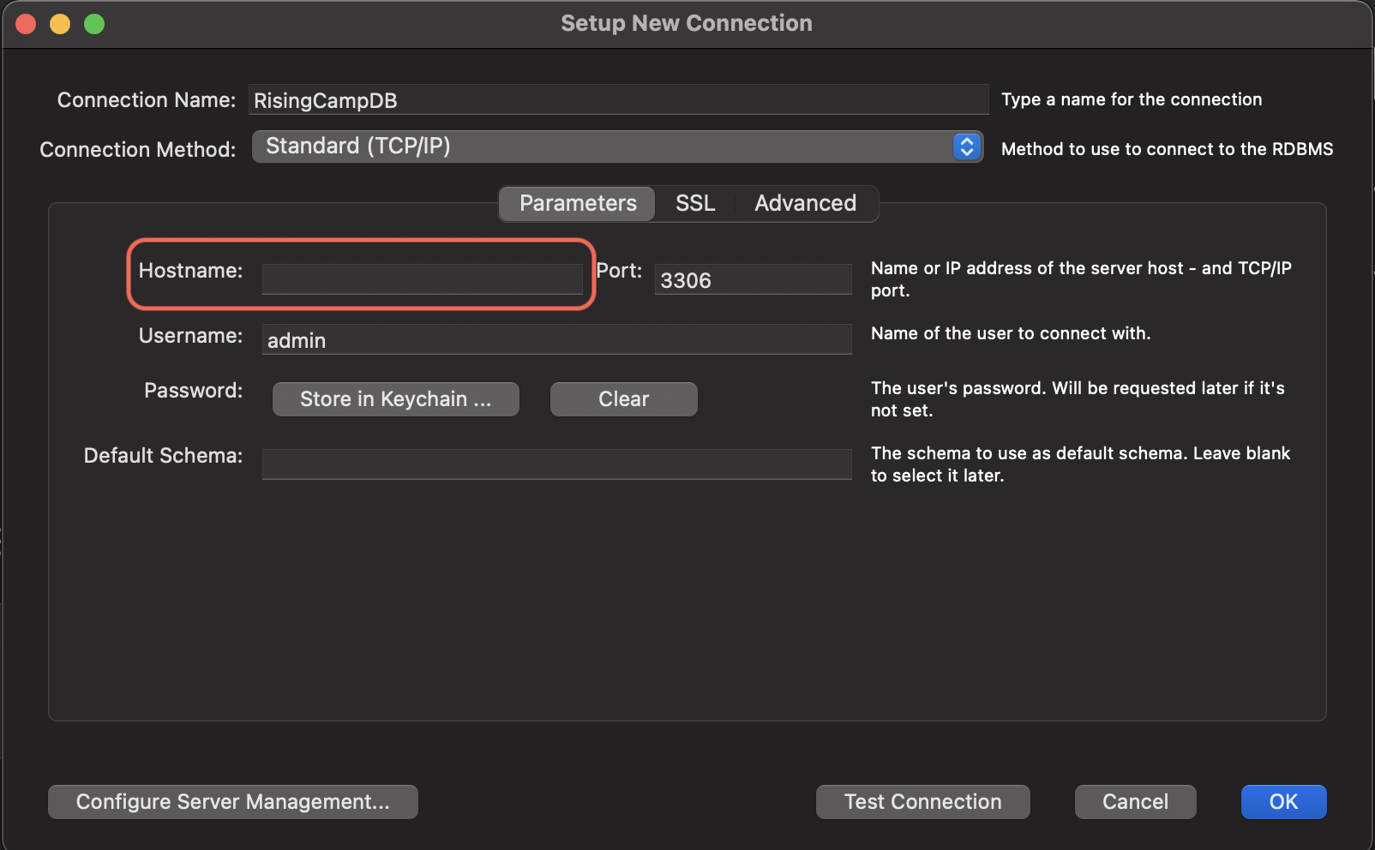Click the 'Name of the user to connect with' text

[x=1011, y=333]
